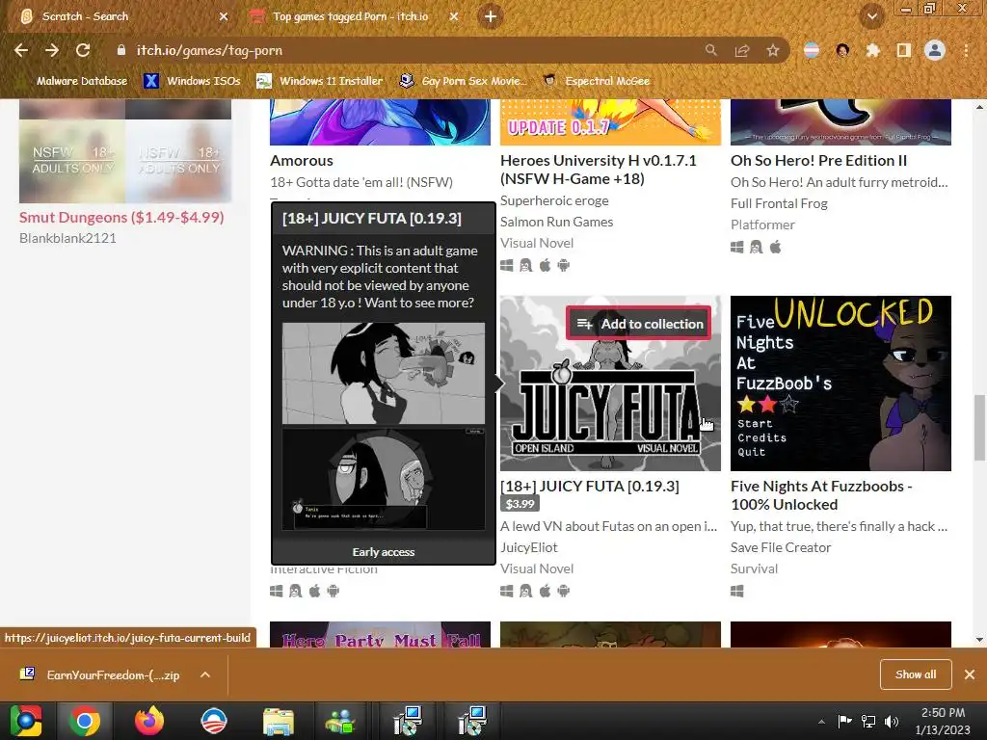This screenshot has width=987, height=740.
Task: Open the Espectral McGee bookmark
Action: (597, 81)
